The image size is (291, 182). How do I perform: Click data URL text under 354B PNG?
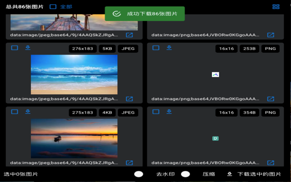(x=205, y=163)
